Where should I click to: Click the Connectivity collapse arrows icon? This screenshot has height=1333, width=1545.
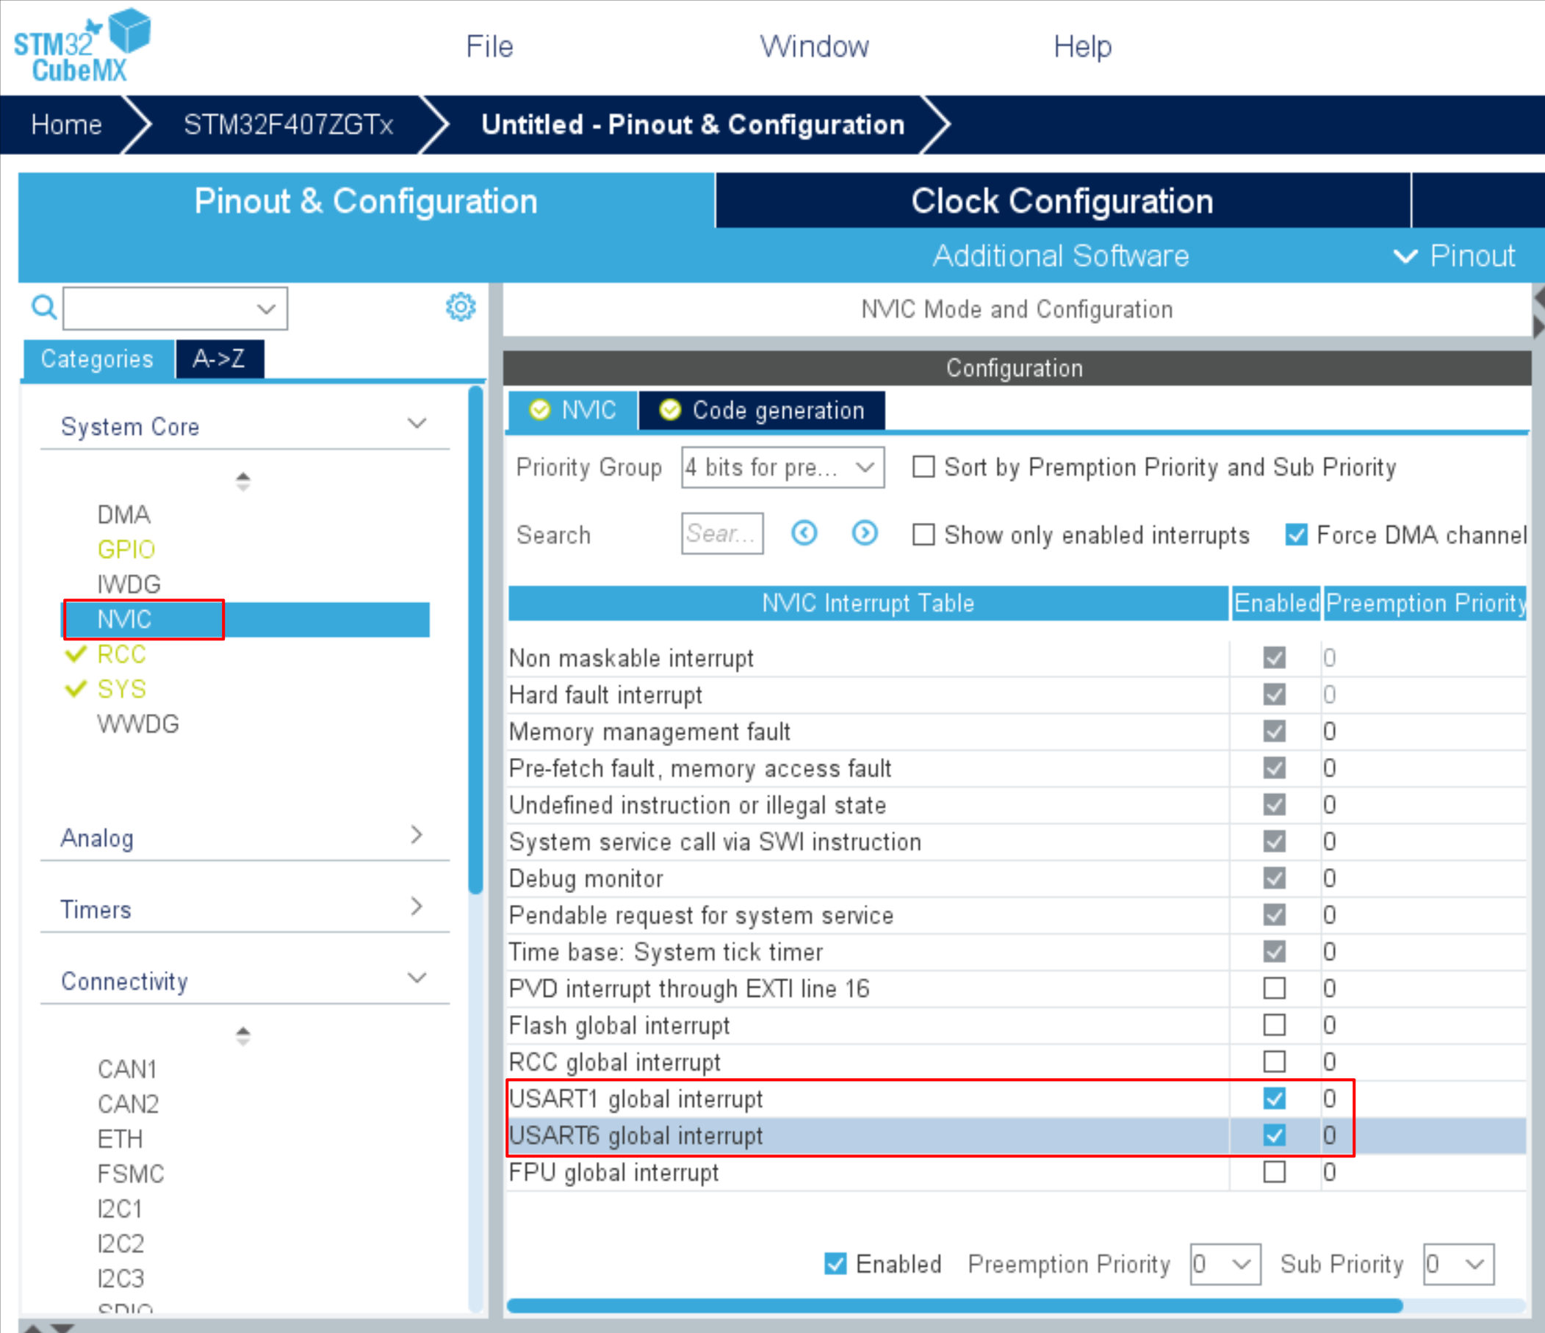(242, 1036)
